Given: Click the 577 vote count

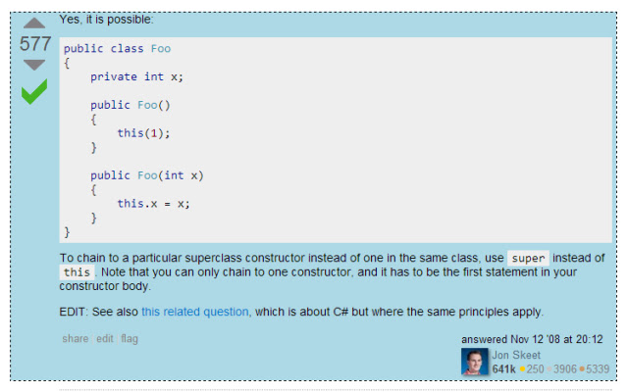Looking at the screenshot, I should pos(35,43).
